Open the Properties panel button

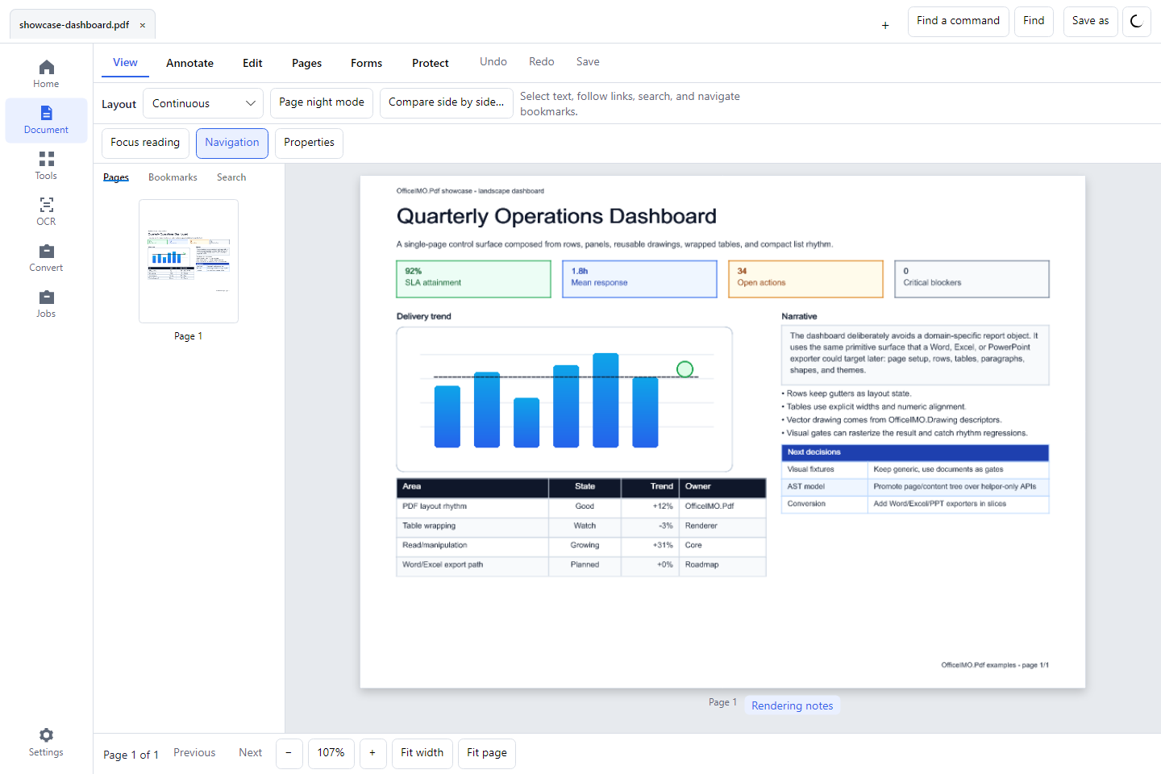tap(309, 144)
